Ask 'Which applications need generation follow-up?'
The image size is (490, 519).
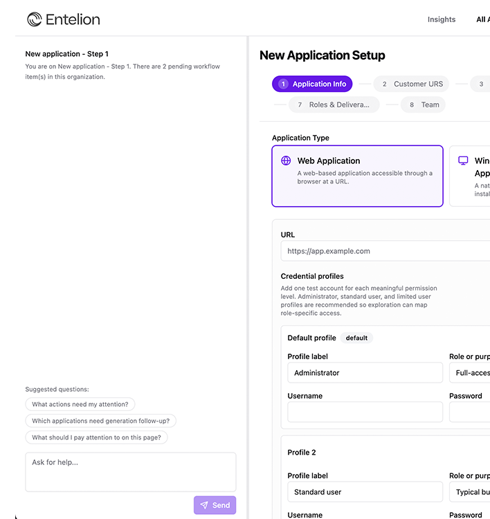pyautogui.click(x=100, y=421)
